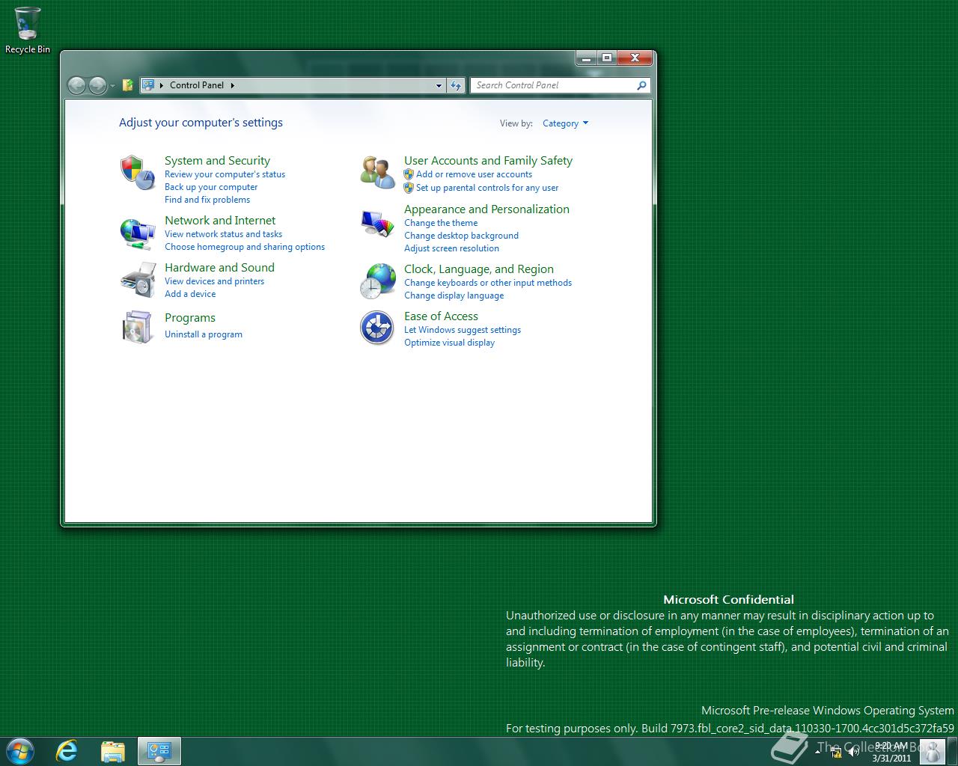Click Add or remove user accounts
Viewport: 958px width, 766px height.
click(x=474, y=174)
